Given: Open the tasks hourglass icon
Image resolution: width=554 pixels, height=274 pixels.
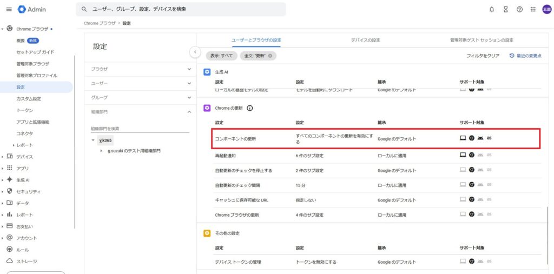Looking at the screenshot, I should click(505, 9).
